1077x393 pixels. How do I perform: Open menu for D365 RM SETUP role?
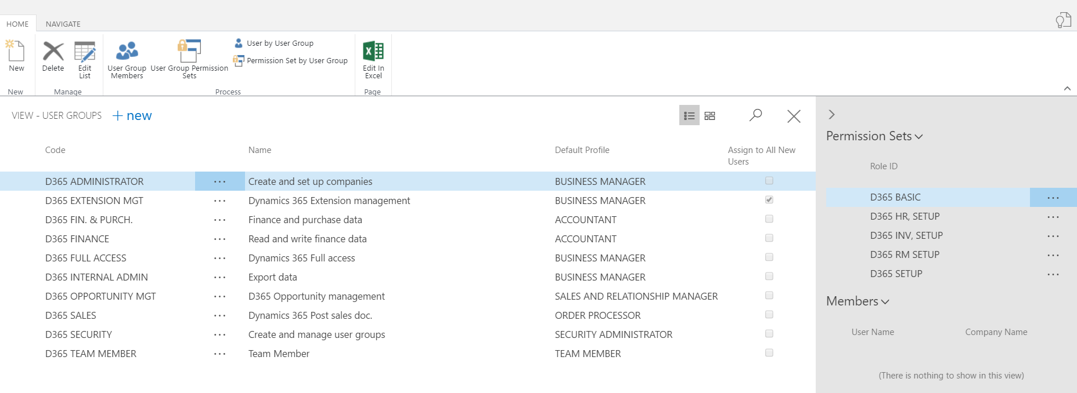point(1053,255)
